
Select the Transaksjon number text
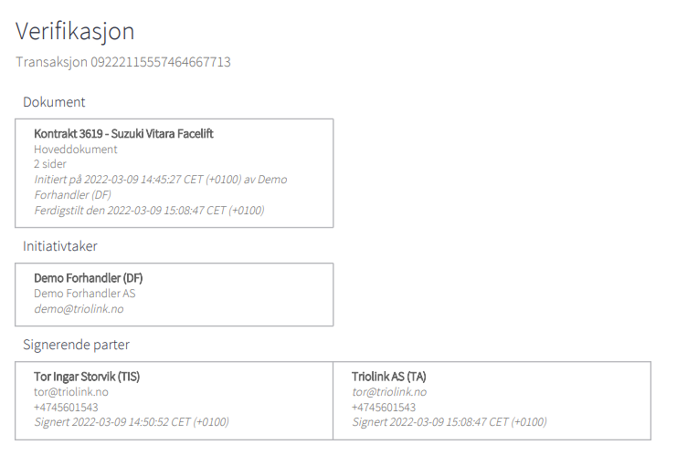coord(123,62)
